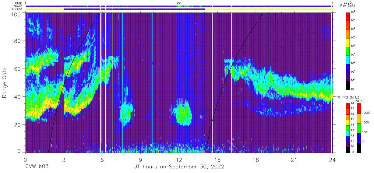Click UT hour tick label 21
The height and width of the screenshot is (173, 374).
(294, 160)
